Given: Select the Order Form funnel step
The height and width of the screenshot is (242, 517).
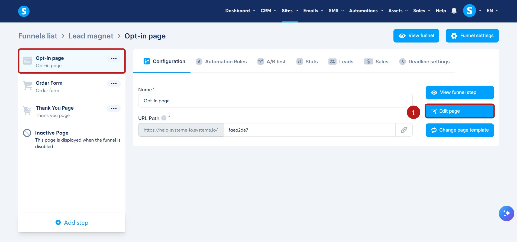Looking at the screenshot, I should 72,87.
